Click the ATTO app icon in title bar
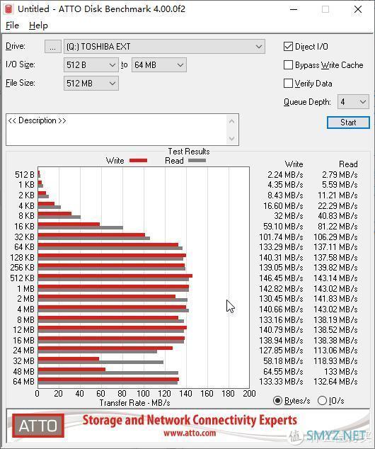 [x=8, y=8]
